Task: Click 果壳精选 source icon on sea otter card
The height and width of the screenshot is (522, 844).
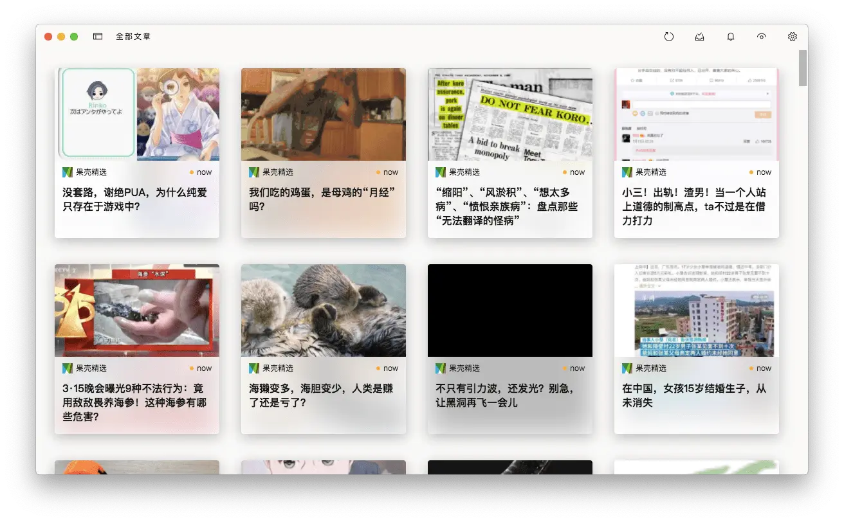Action: pos(254,368)
